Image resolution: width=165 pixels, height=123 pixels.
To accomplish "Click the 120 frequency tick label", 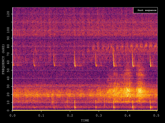I will [8, 14].
